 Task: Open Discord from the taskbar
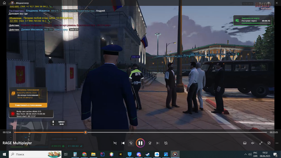[x=139, y=154]
